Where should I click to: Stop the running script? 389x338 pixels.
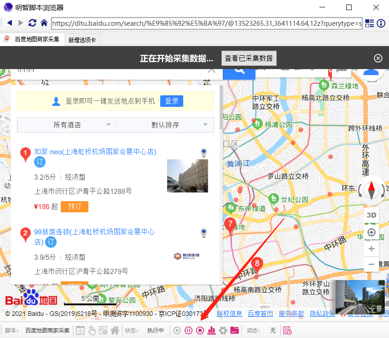click(200, 330)
